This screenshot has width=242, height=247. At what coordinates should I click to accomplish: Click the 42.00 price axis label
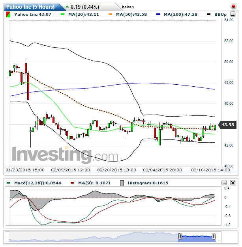229,145
